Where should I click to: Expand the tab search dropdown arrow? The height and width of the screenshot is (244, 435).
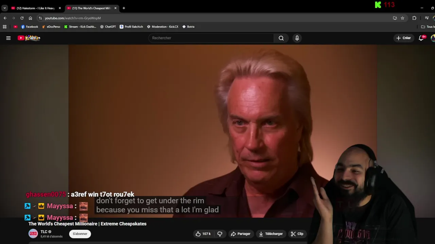(4, 8)
